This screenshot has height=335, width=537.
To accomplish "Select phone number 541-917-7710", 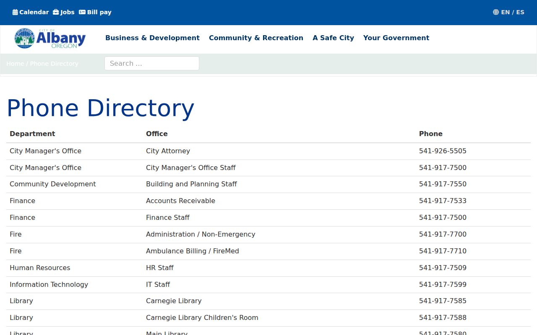I will tap(443, 251).
